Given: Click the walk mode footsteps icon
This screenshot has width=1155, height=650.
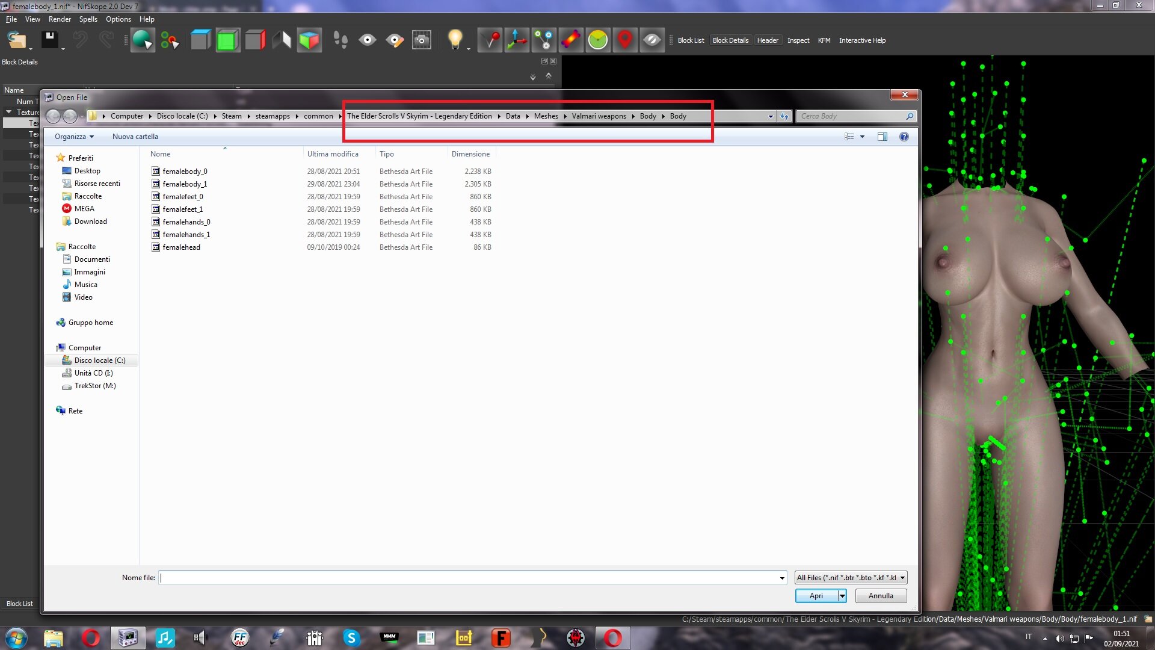Looking at the screenshot, I should click(340, 40).
